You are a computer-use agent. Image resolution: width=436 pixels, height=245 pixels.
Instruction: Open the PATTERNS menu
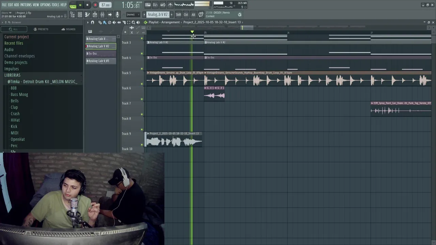[x=26, y=5]
